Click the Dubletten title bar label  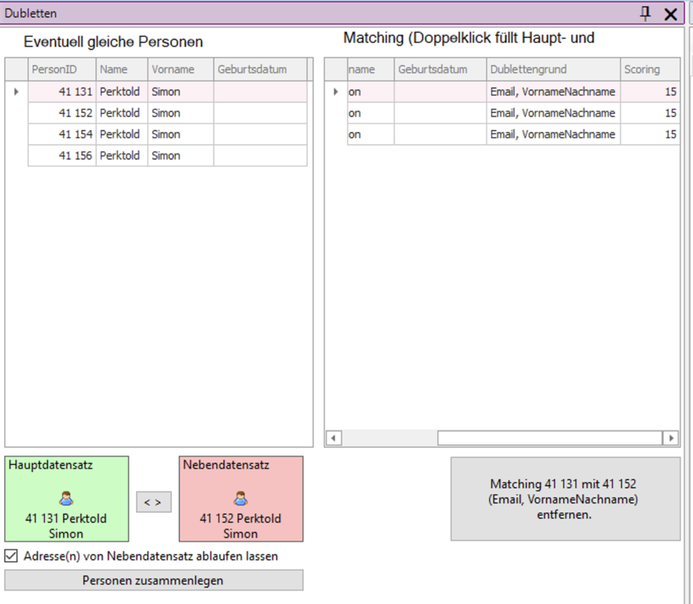click(x=30, y=14)
